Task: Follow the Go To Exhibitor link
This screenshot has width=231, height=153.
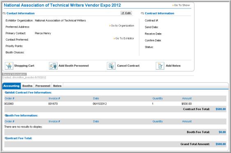Action: [124, 39]
